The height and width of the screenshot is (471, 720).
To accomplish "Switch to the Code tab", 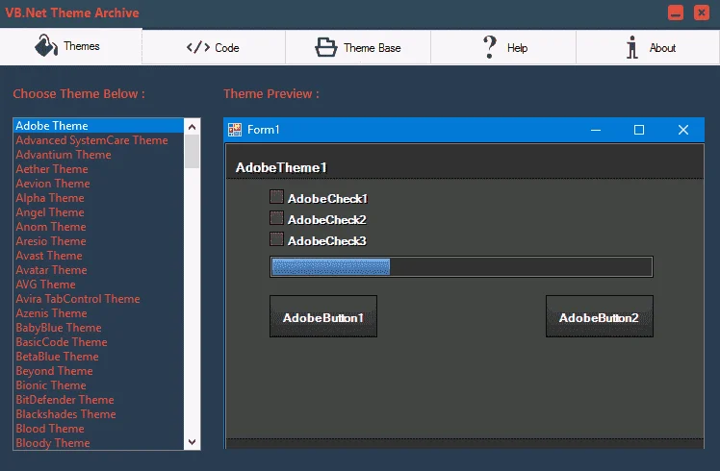I will (x=214, y=47).
